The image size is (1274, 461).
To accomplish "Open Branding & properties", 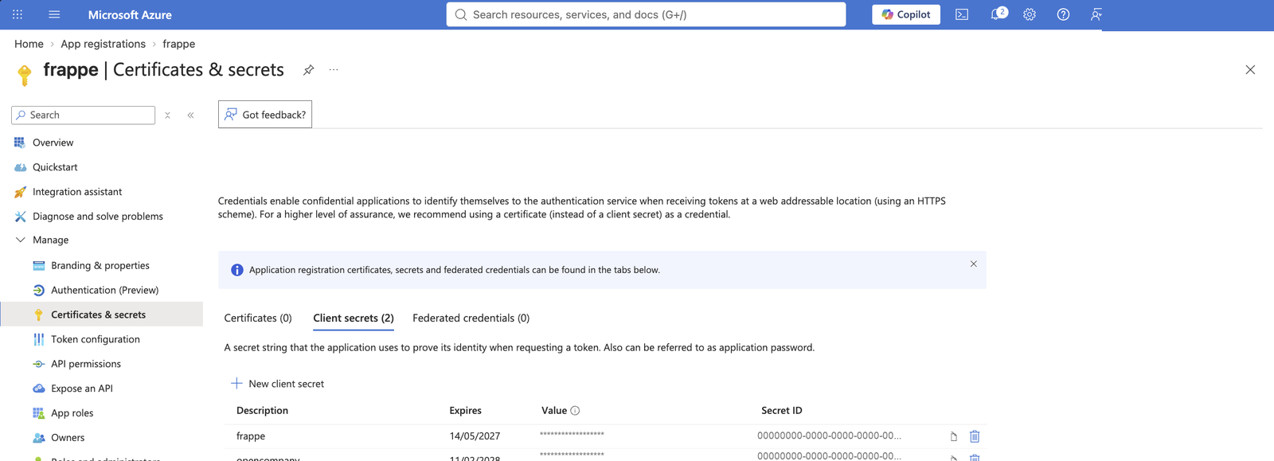I will point(101,266).
